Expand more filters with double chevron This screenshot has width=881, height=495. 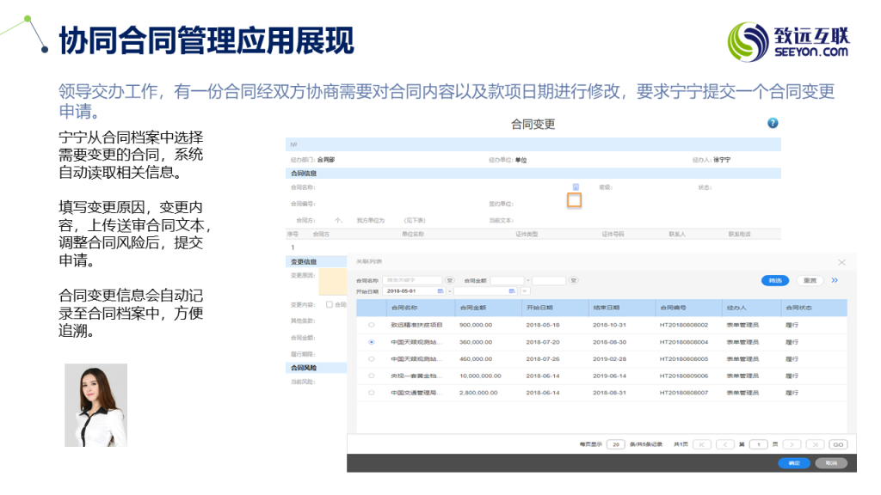[835, 280]
